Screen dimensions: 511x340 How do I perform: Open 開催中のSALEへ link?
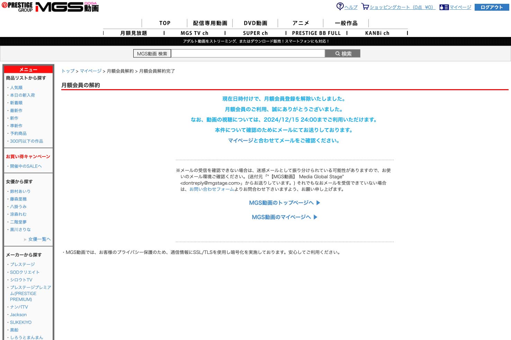[x=26, y=166]
